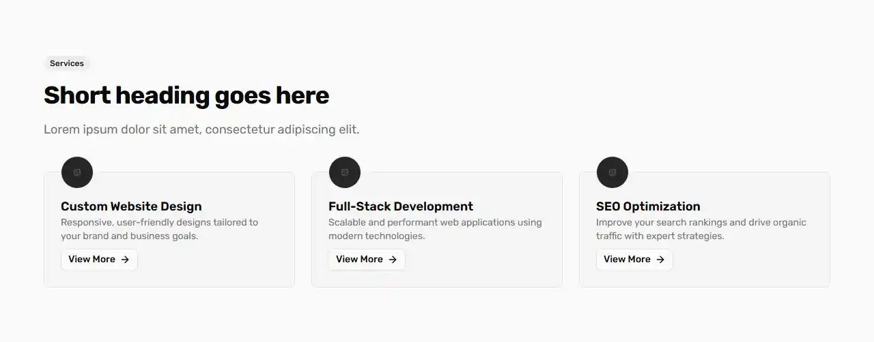Click the "Improve your search rankings" description
Viewport: 874px width, 342px height.
(x=701, y=229)
